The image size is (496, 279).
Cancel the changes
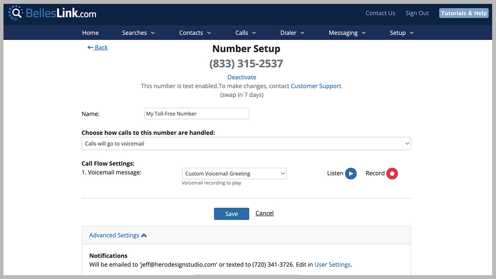265,213
